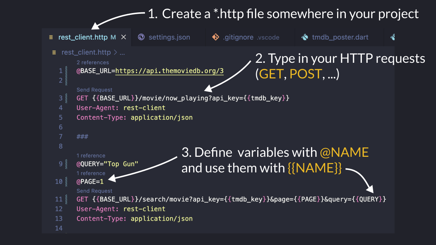
Task: Open the themoviedb.org API URL link
Action: click(169, 70)
